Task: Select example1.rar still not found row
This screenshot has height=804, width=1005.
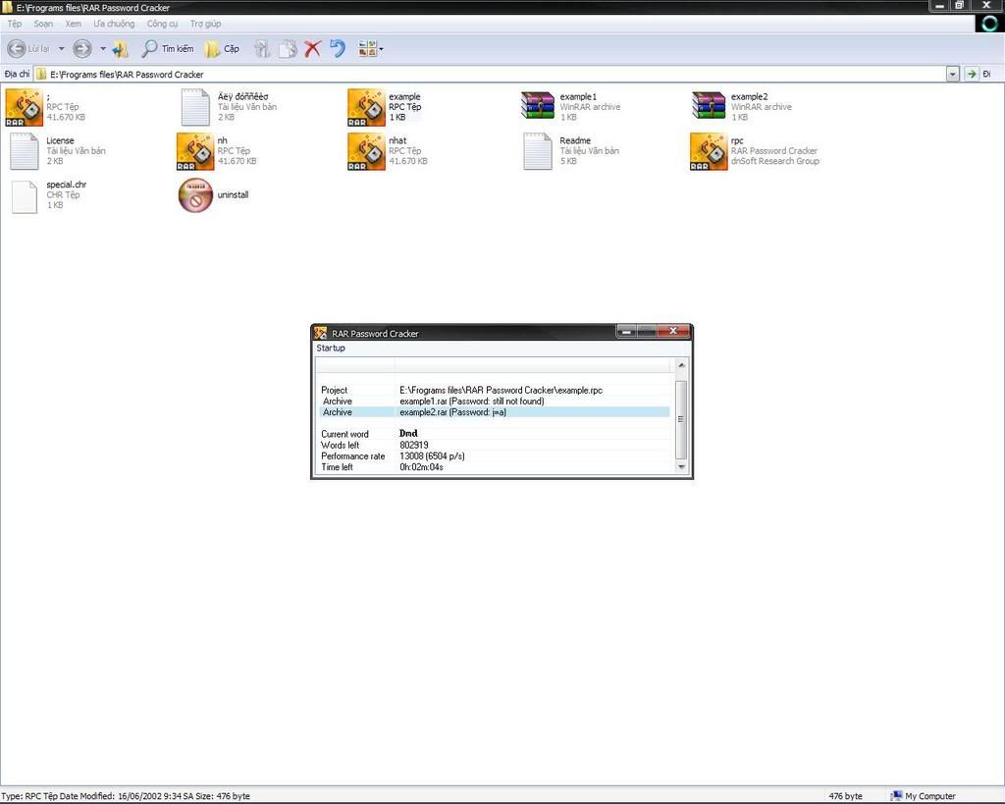Action: pyautogui.click(x=495, y=402)
